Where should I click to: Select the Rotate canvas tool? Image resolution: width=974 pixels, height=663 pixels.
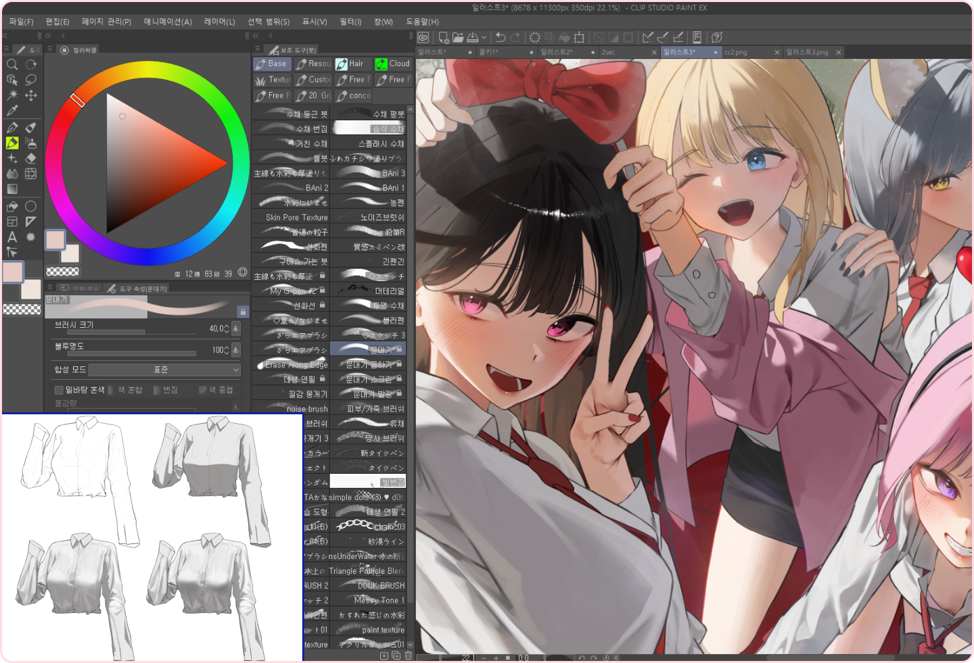(31, 64)
